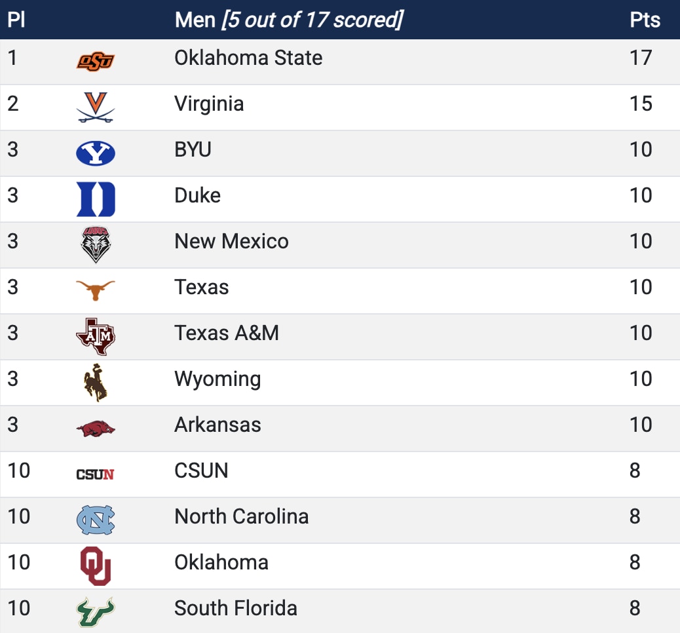Viewport: 680px width, 633px height.
Task: Open the New Mexico Lobos logo
Action: [96, 245]
